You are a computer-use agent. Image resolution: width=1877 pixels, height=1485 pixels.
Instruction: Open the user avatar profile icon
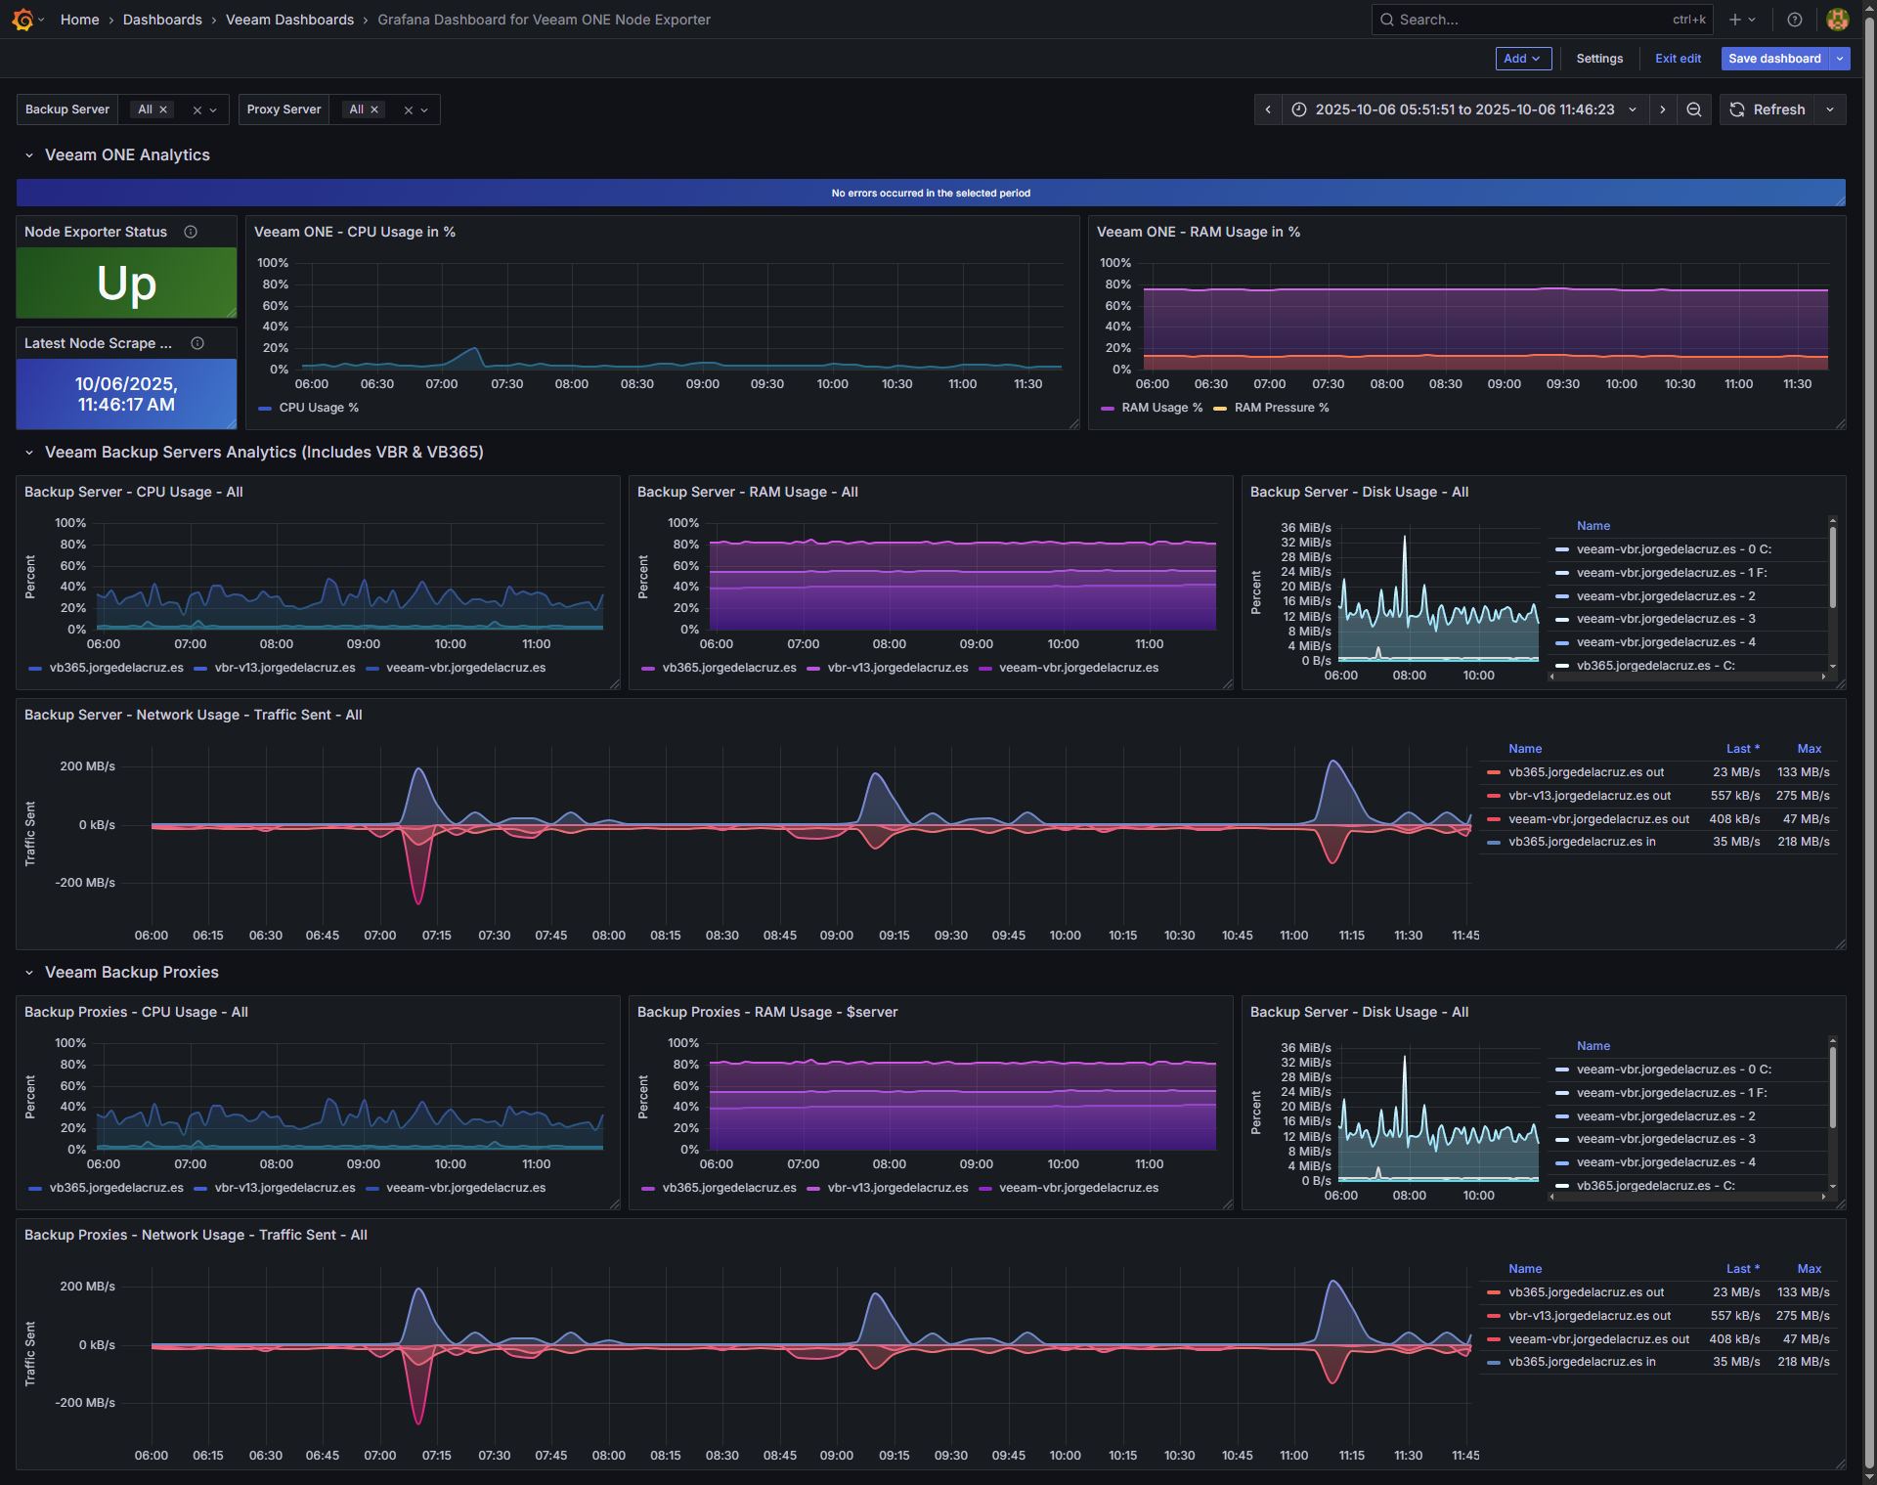tap(1837, 20)
